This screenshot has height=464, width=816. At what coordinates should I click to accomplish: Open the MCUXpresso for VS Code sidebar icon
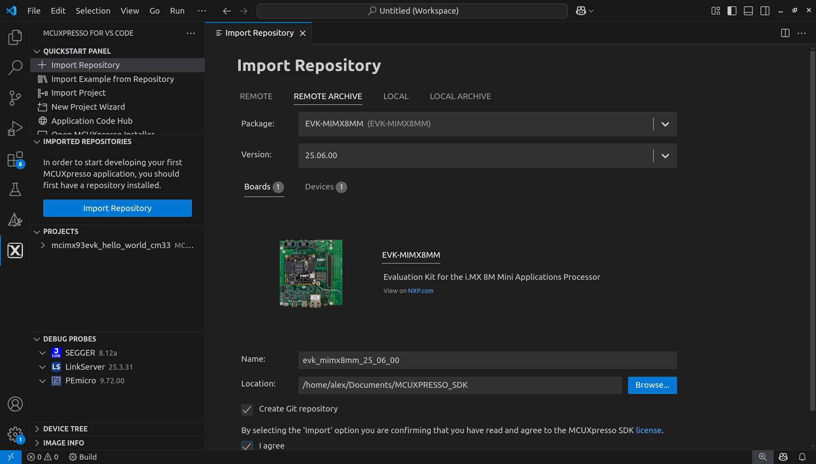click(x=15, y=250)
